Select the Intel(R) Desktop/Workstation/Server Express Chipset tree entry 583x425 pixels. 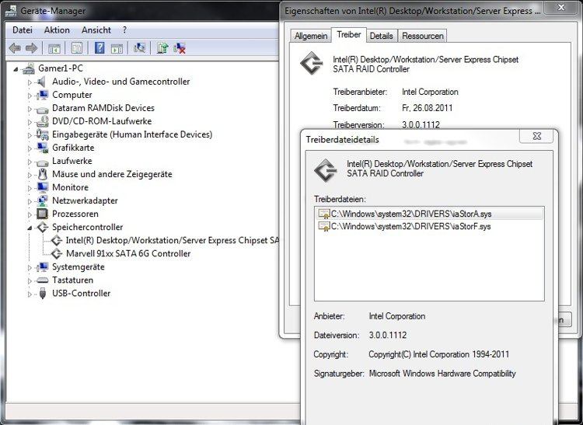[x=172, y=240]
